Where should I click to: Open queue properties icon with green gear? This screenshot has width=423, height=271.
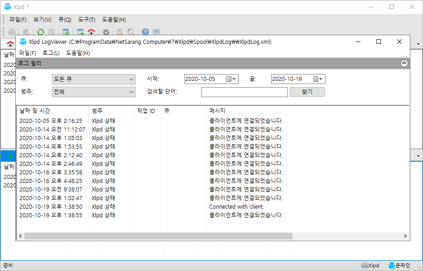click(x=66, y=32)
